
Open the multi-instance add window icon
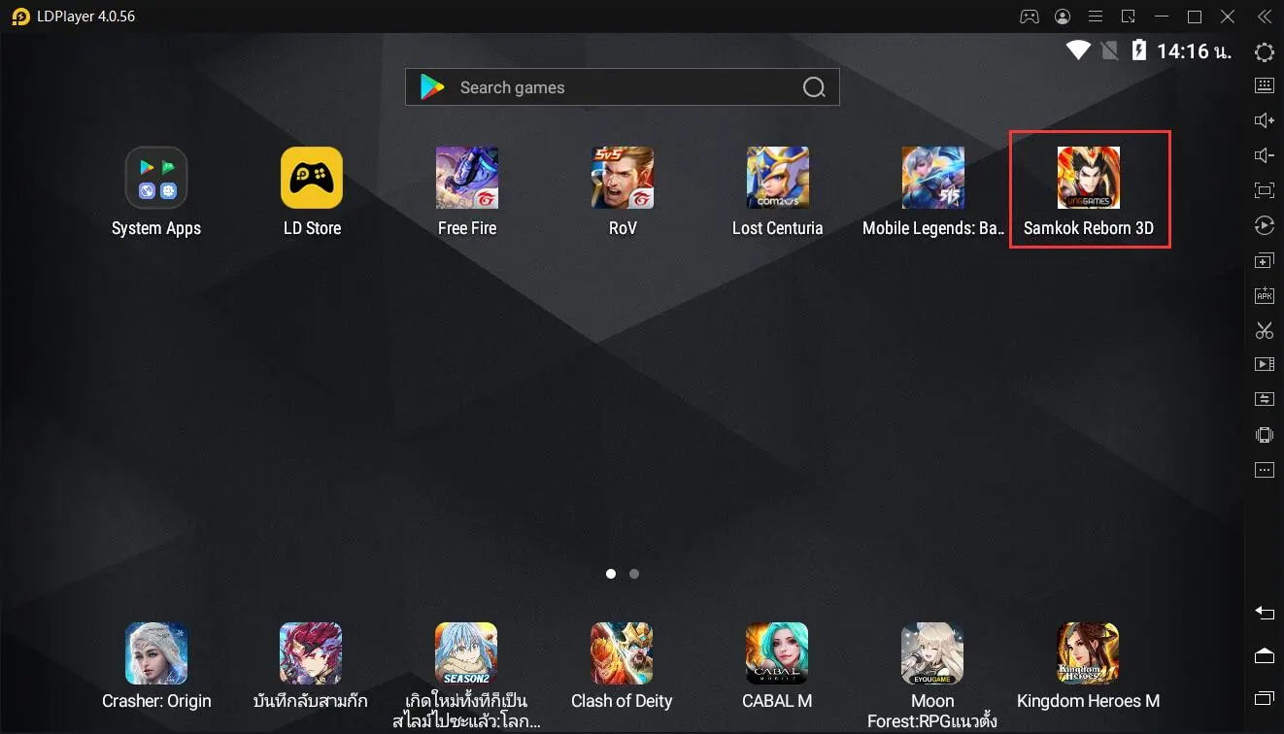point(1264,261)
